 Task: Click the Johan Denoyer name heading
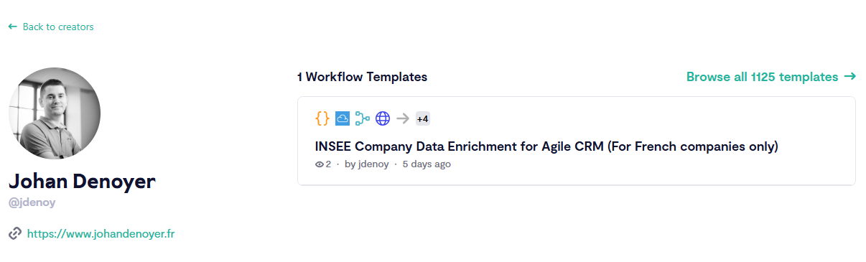pos(82,181)
